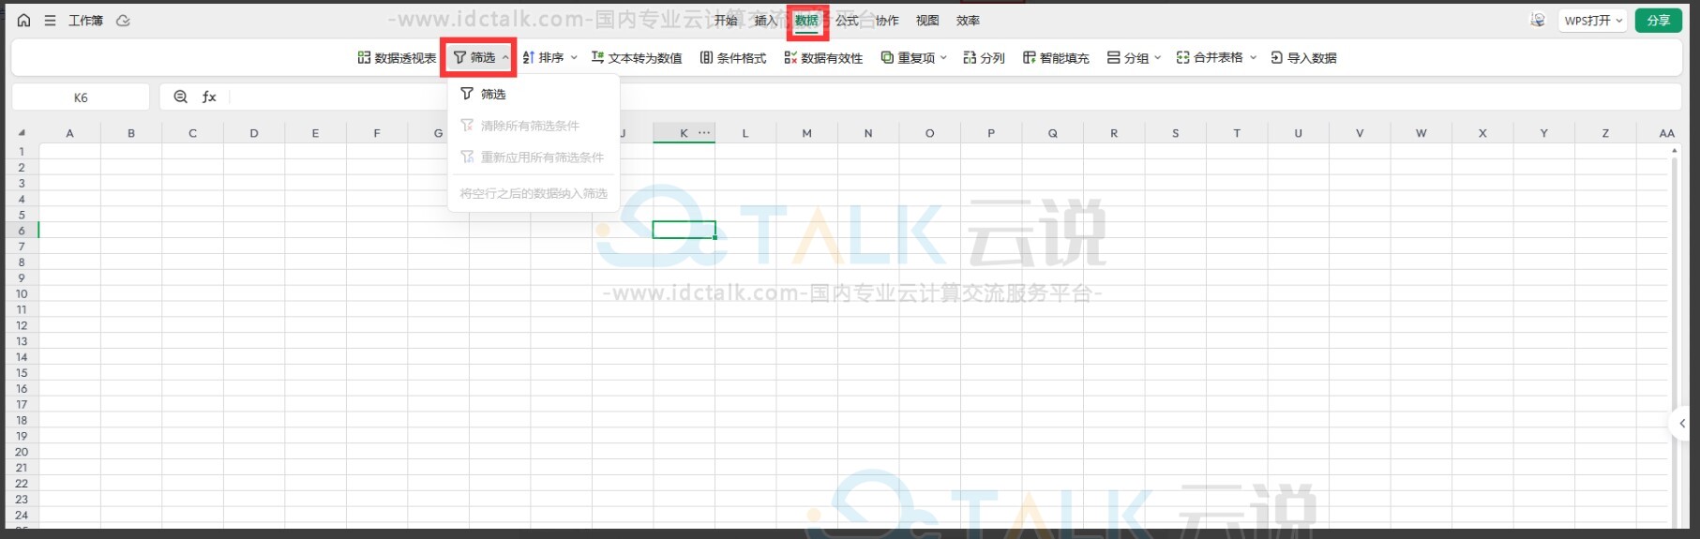Click the K6 name box
The image size is (1700, 539).
click(81, 97)
